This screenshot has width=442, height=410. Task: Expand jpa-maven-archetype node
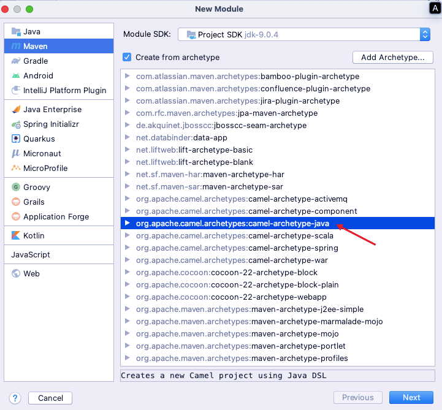[128, 113]
